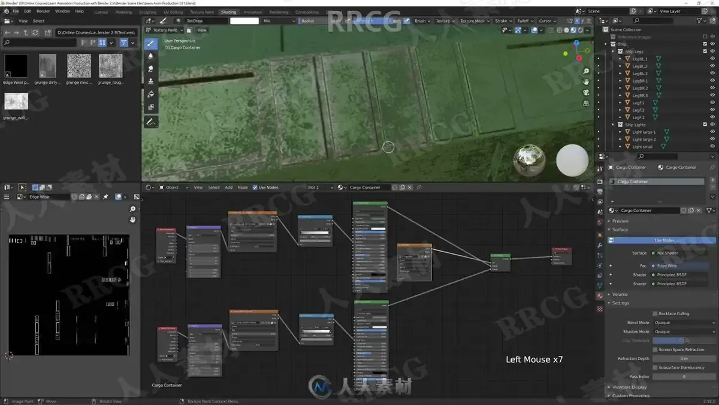Open the Texture Paint mode dropdown
The image size is (719, 405).
coord(164,30)
